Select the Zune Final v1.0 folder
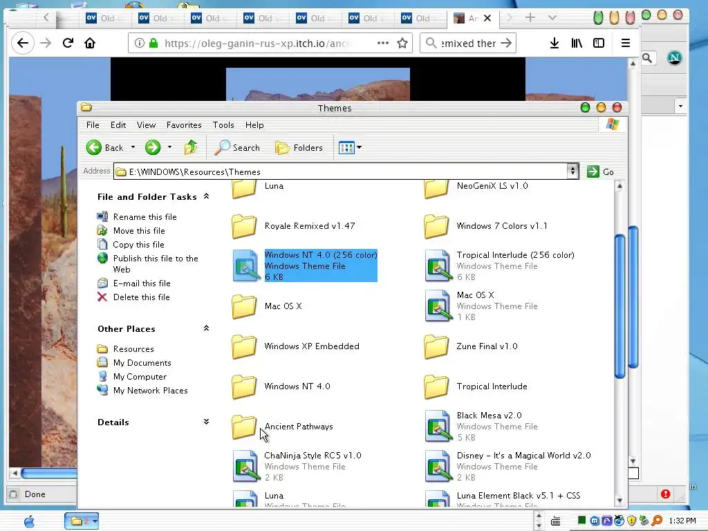 point(470,346)
